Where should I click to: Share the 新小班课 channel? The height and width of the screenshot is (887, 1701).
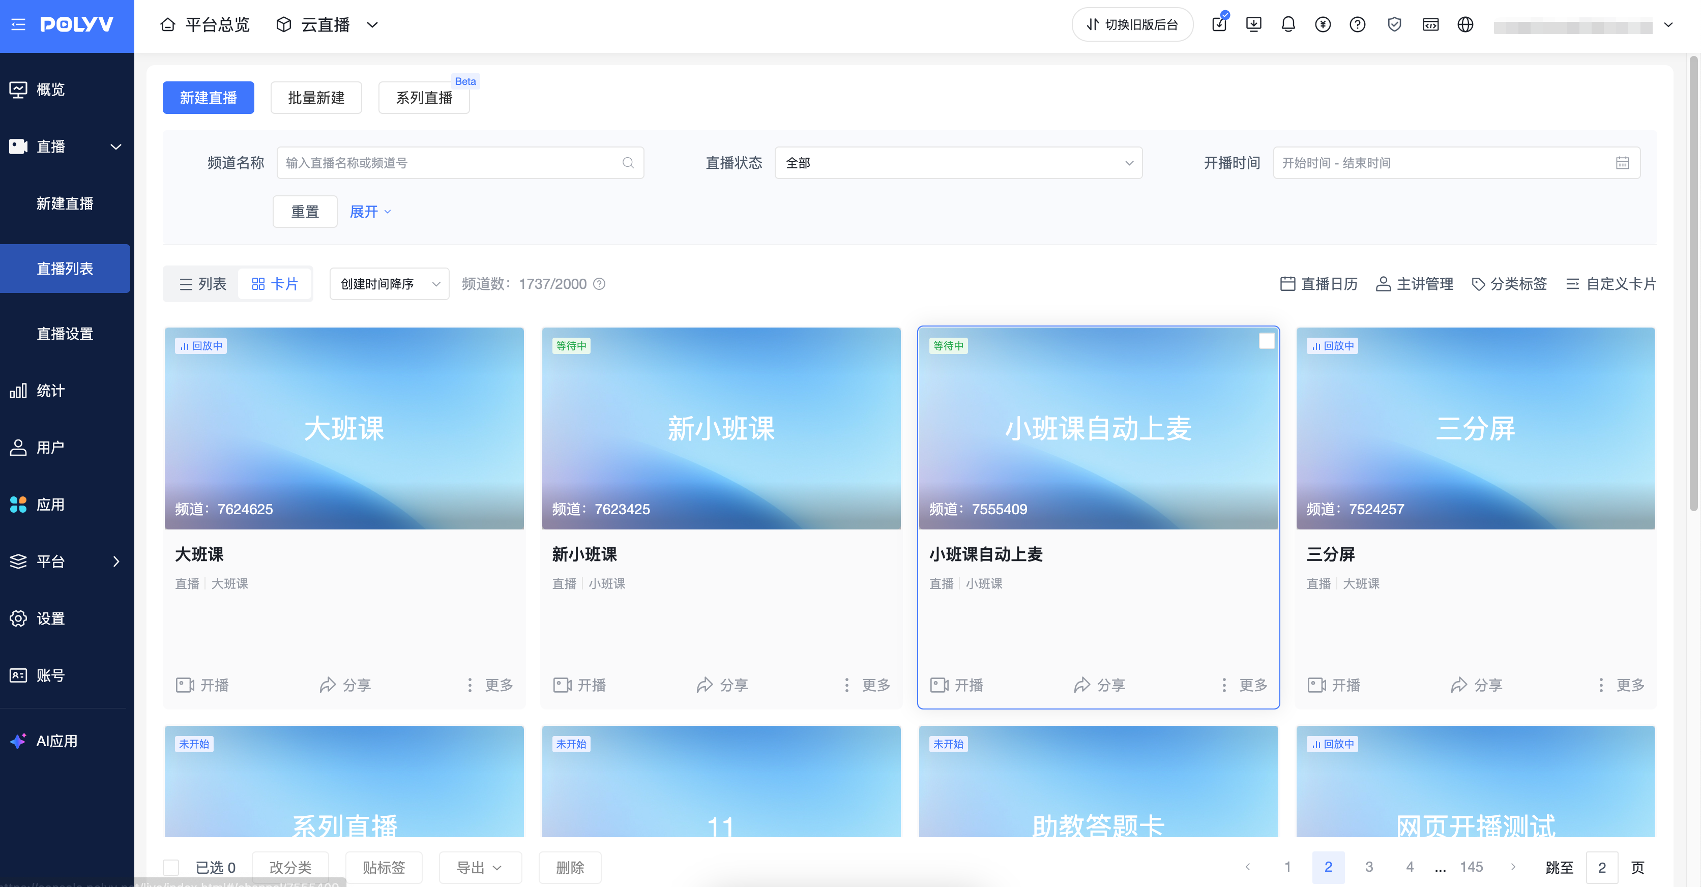tap(722, 685)
